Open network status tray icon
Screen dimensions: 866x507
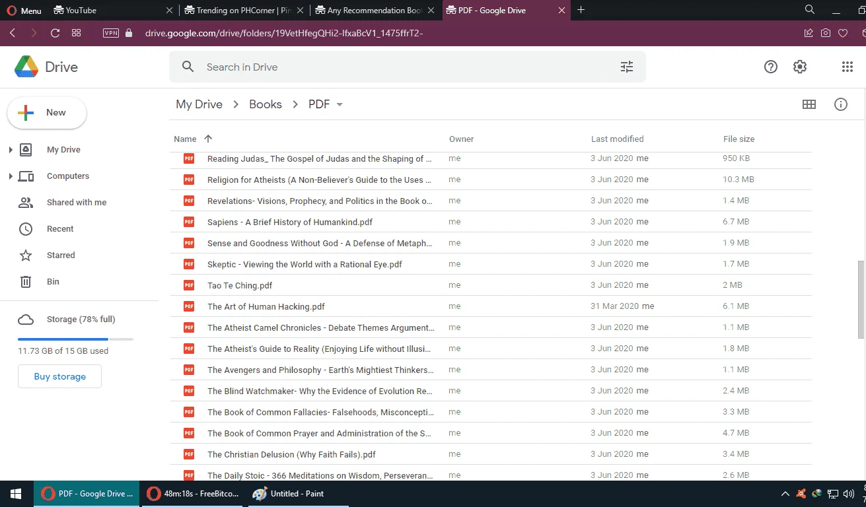coord(833,494)
